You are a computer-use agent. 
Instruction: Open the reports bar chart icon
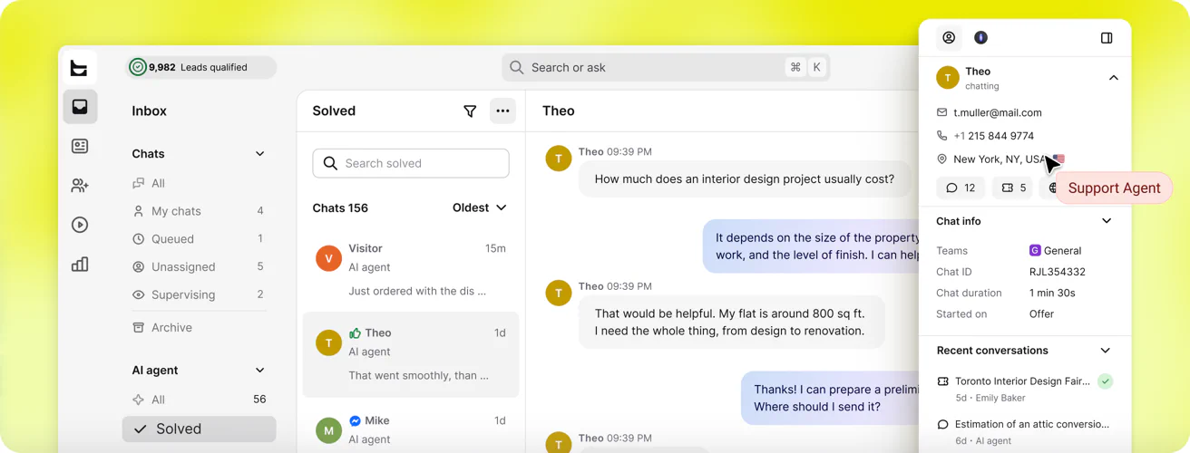click(80, 264)
